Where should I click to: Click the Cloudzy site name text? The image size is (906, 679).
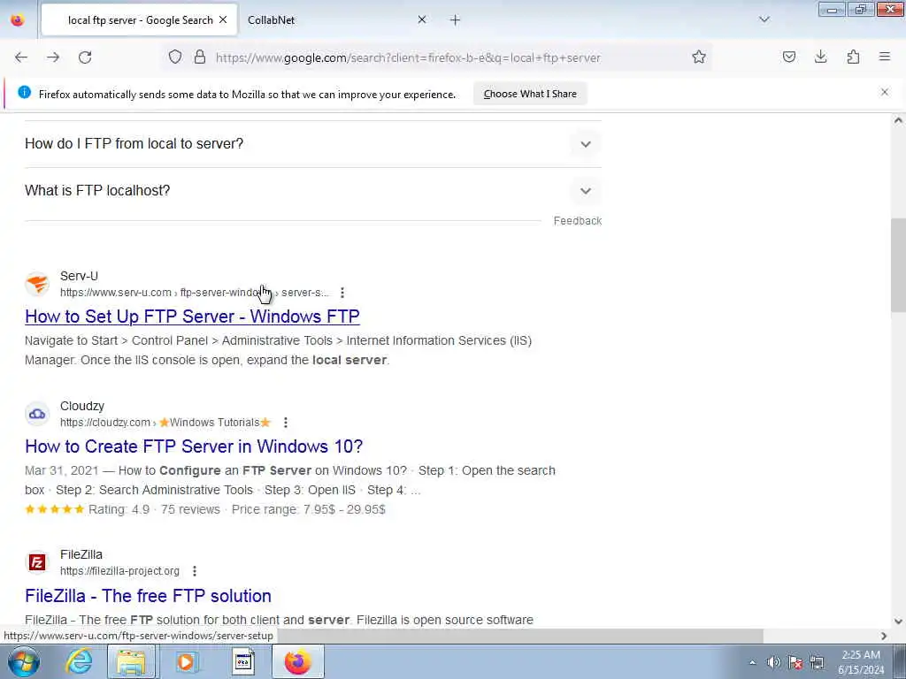[x=82, y=406]
